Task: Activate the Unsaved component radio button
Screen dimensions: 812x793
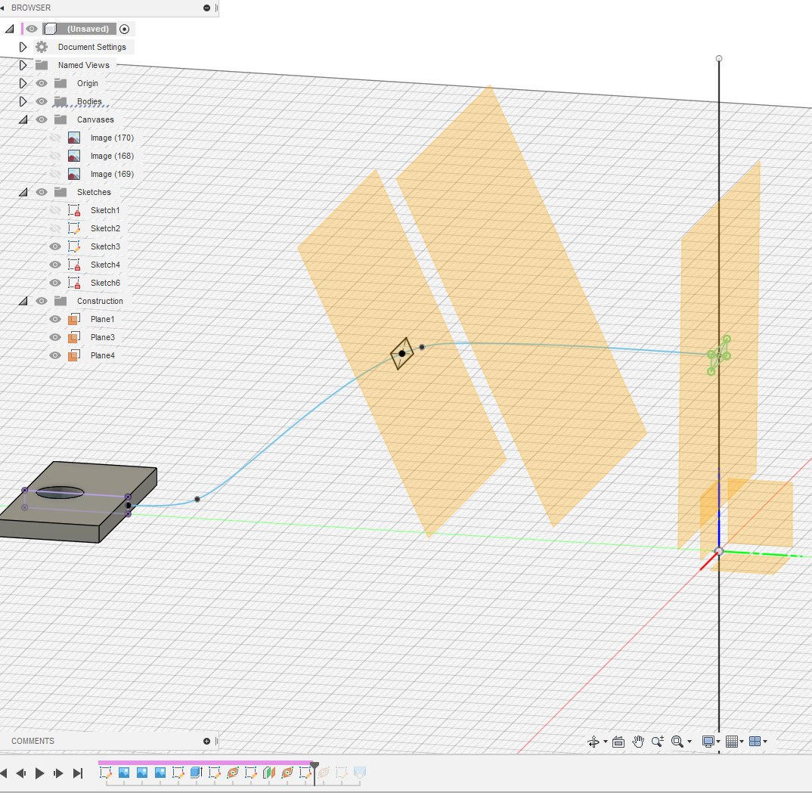Action: pyautogui.click(x=124, y=29)
